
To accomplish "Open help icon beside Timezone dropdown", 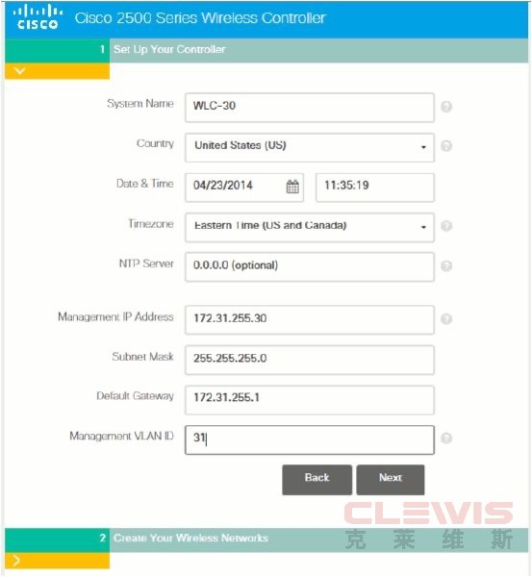I will 446,226.
